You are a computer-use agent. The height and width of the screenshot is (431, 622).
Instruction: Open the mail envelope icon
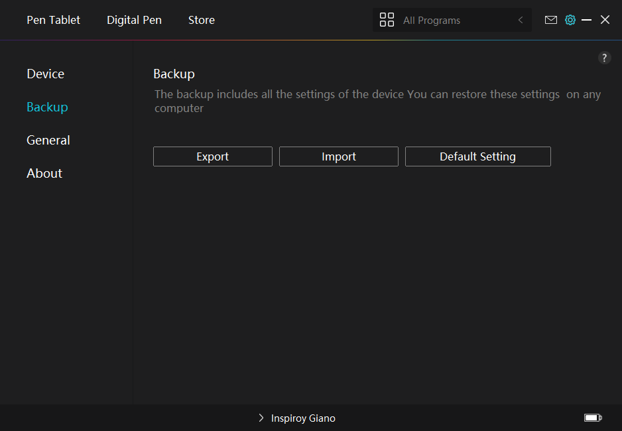click(550, 20)
